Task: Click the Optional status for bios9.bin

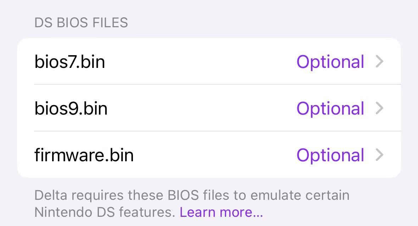Action: pos(330,108)
